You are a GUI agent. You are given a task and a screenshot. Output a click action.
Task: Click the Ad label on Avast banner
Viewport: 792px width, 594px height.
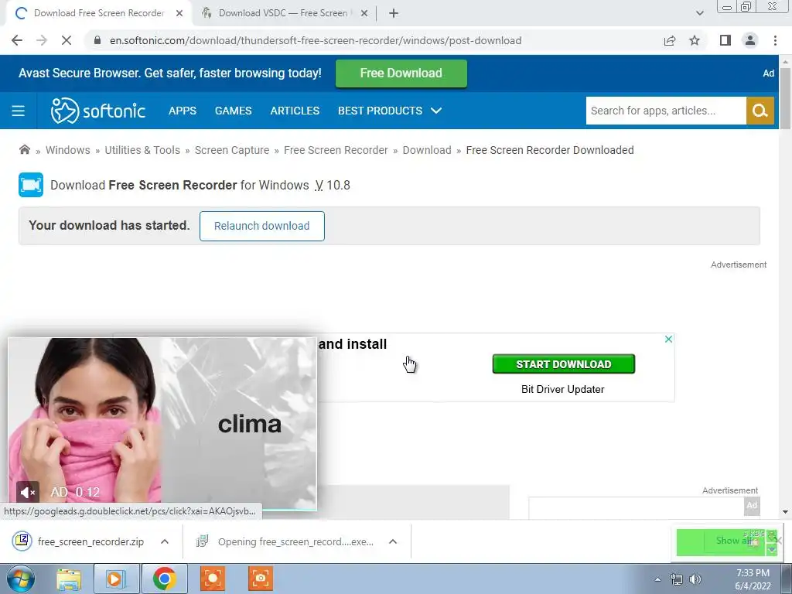pyautogui.click(x=768, y=73)
